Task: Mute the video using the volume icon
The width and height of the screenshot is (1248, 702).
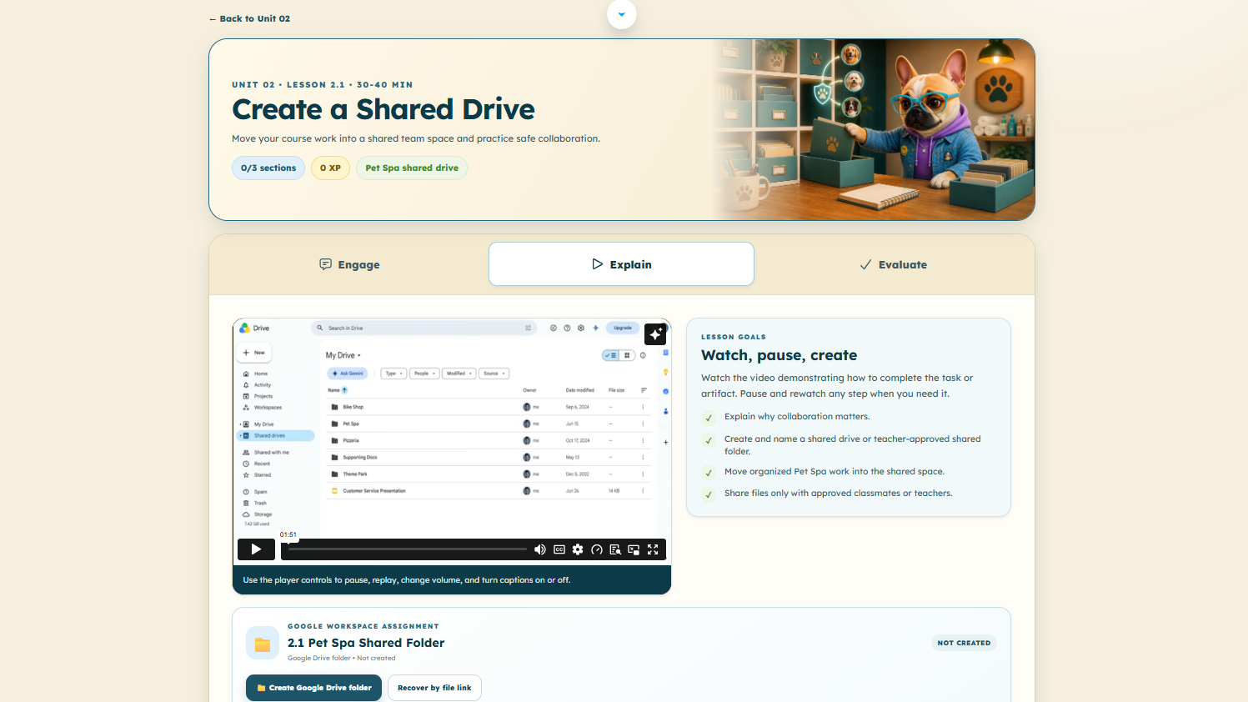Action: point(540,549)
